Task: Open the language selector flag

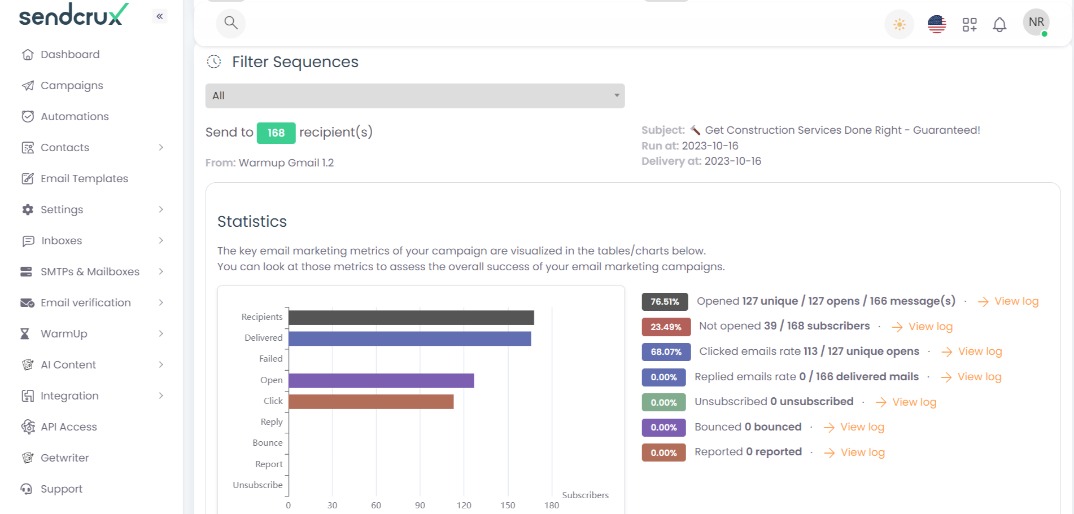Action: [936, 23]
